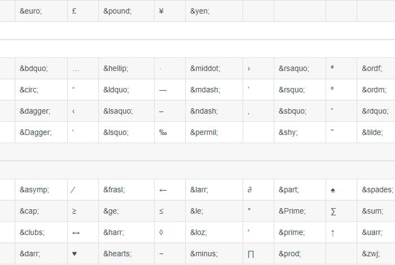The width and height of the screenshot is (395, 265).
Task: Click the spades suit symbol
Action: pyautogui.click(x=333, y=190)
